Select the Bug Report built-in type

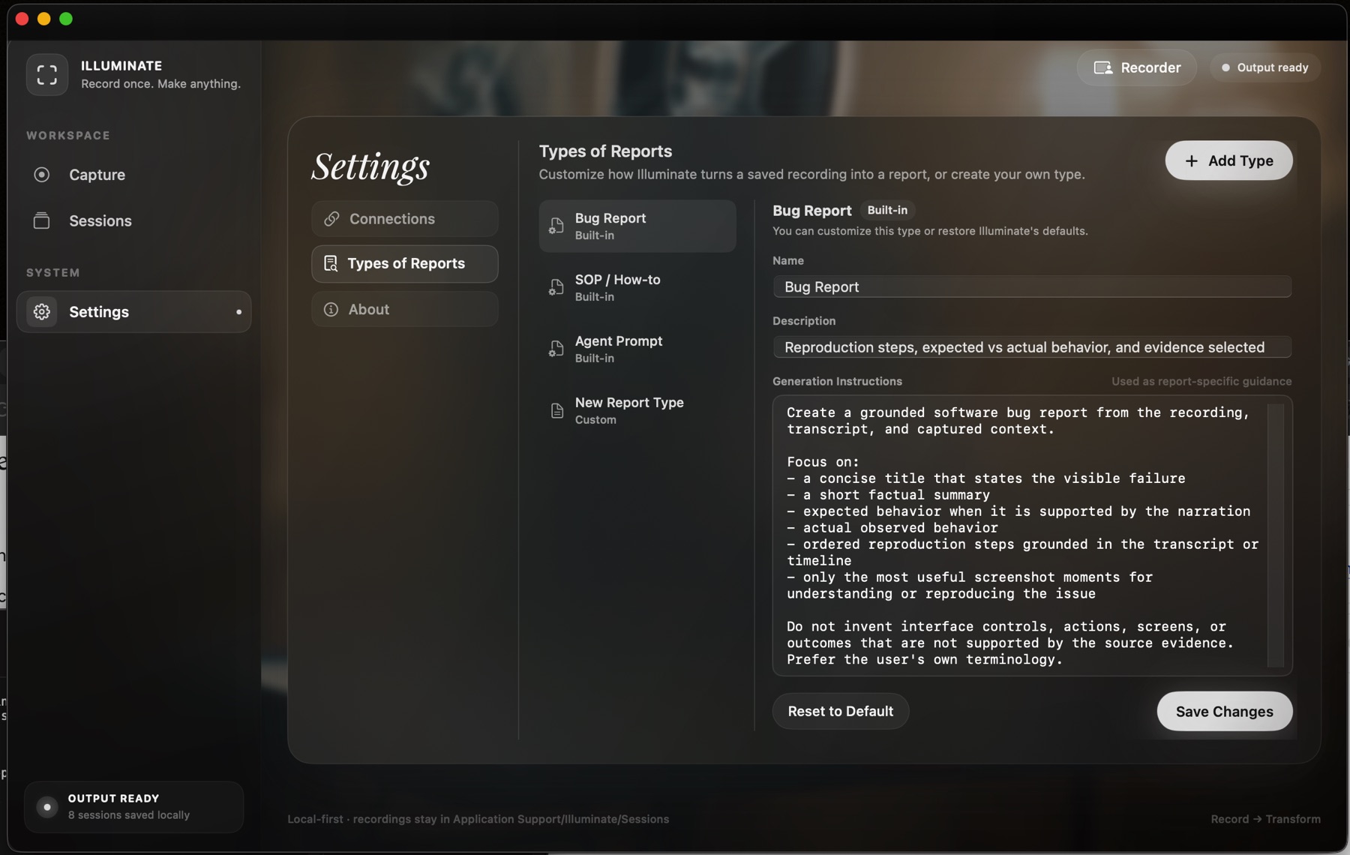637,226
